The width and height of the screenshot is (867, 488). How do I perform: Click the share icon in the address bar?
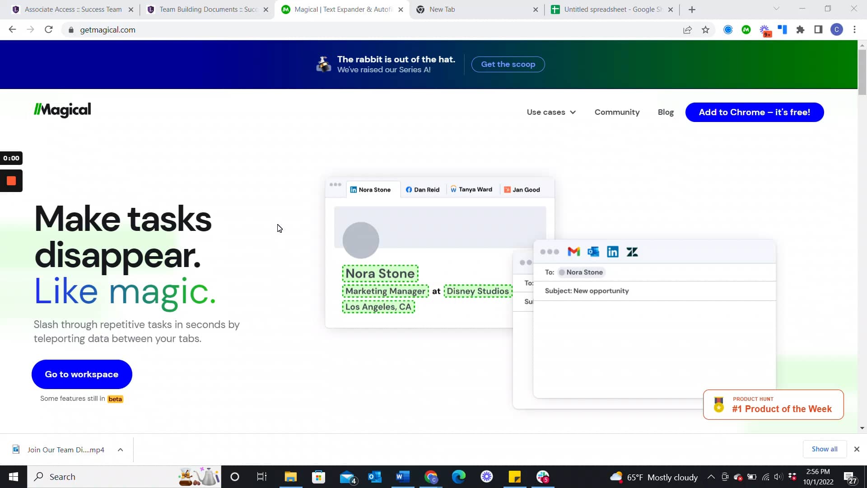[688, 29]
